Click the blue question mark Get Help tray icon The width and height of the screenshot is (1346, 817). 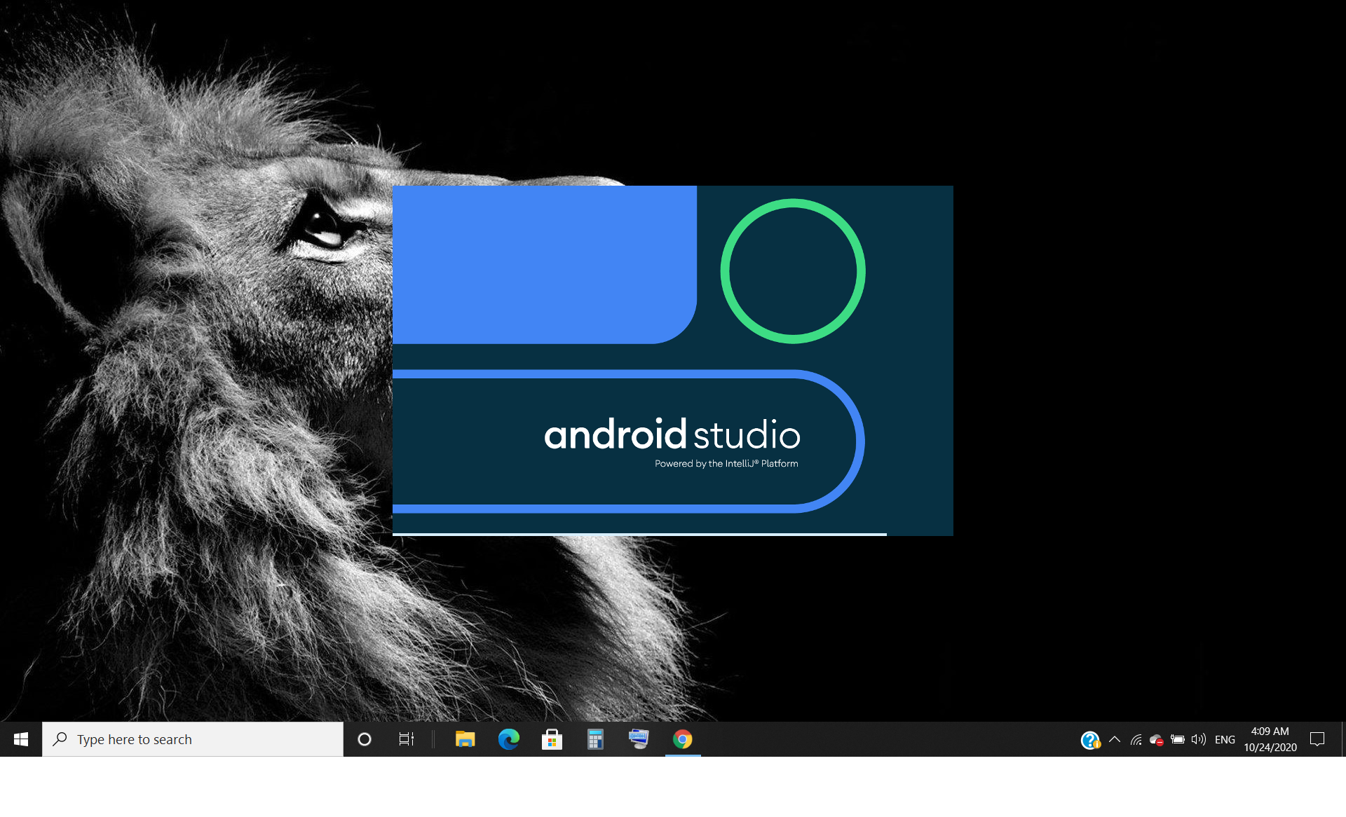click(1090, 740)
